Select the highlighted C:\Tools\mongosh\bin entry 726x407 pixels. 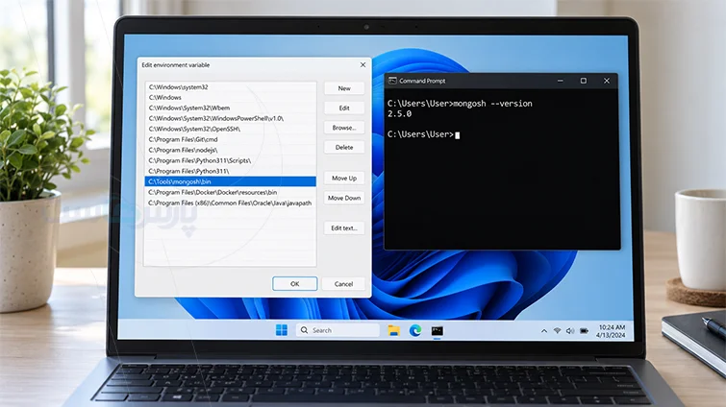pyautogui.click(x=230, y=181)
